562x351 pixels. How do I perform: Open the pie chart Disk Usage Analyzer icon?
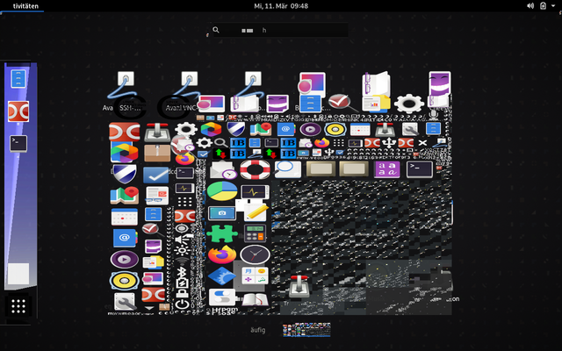(x=222, y=191)
